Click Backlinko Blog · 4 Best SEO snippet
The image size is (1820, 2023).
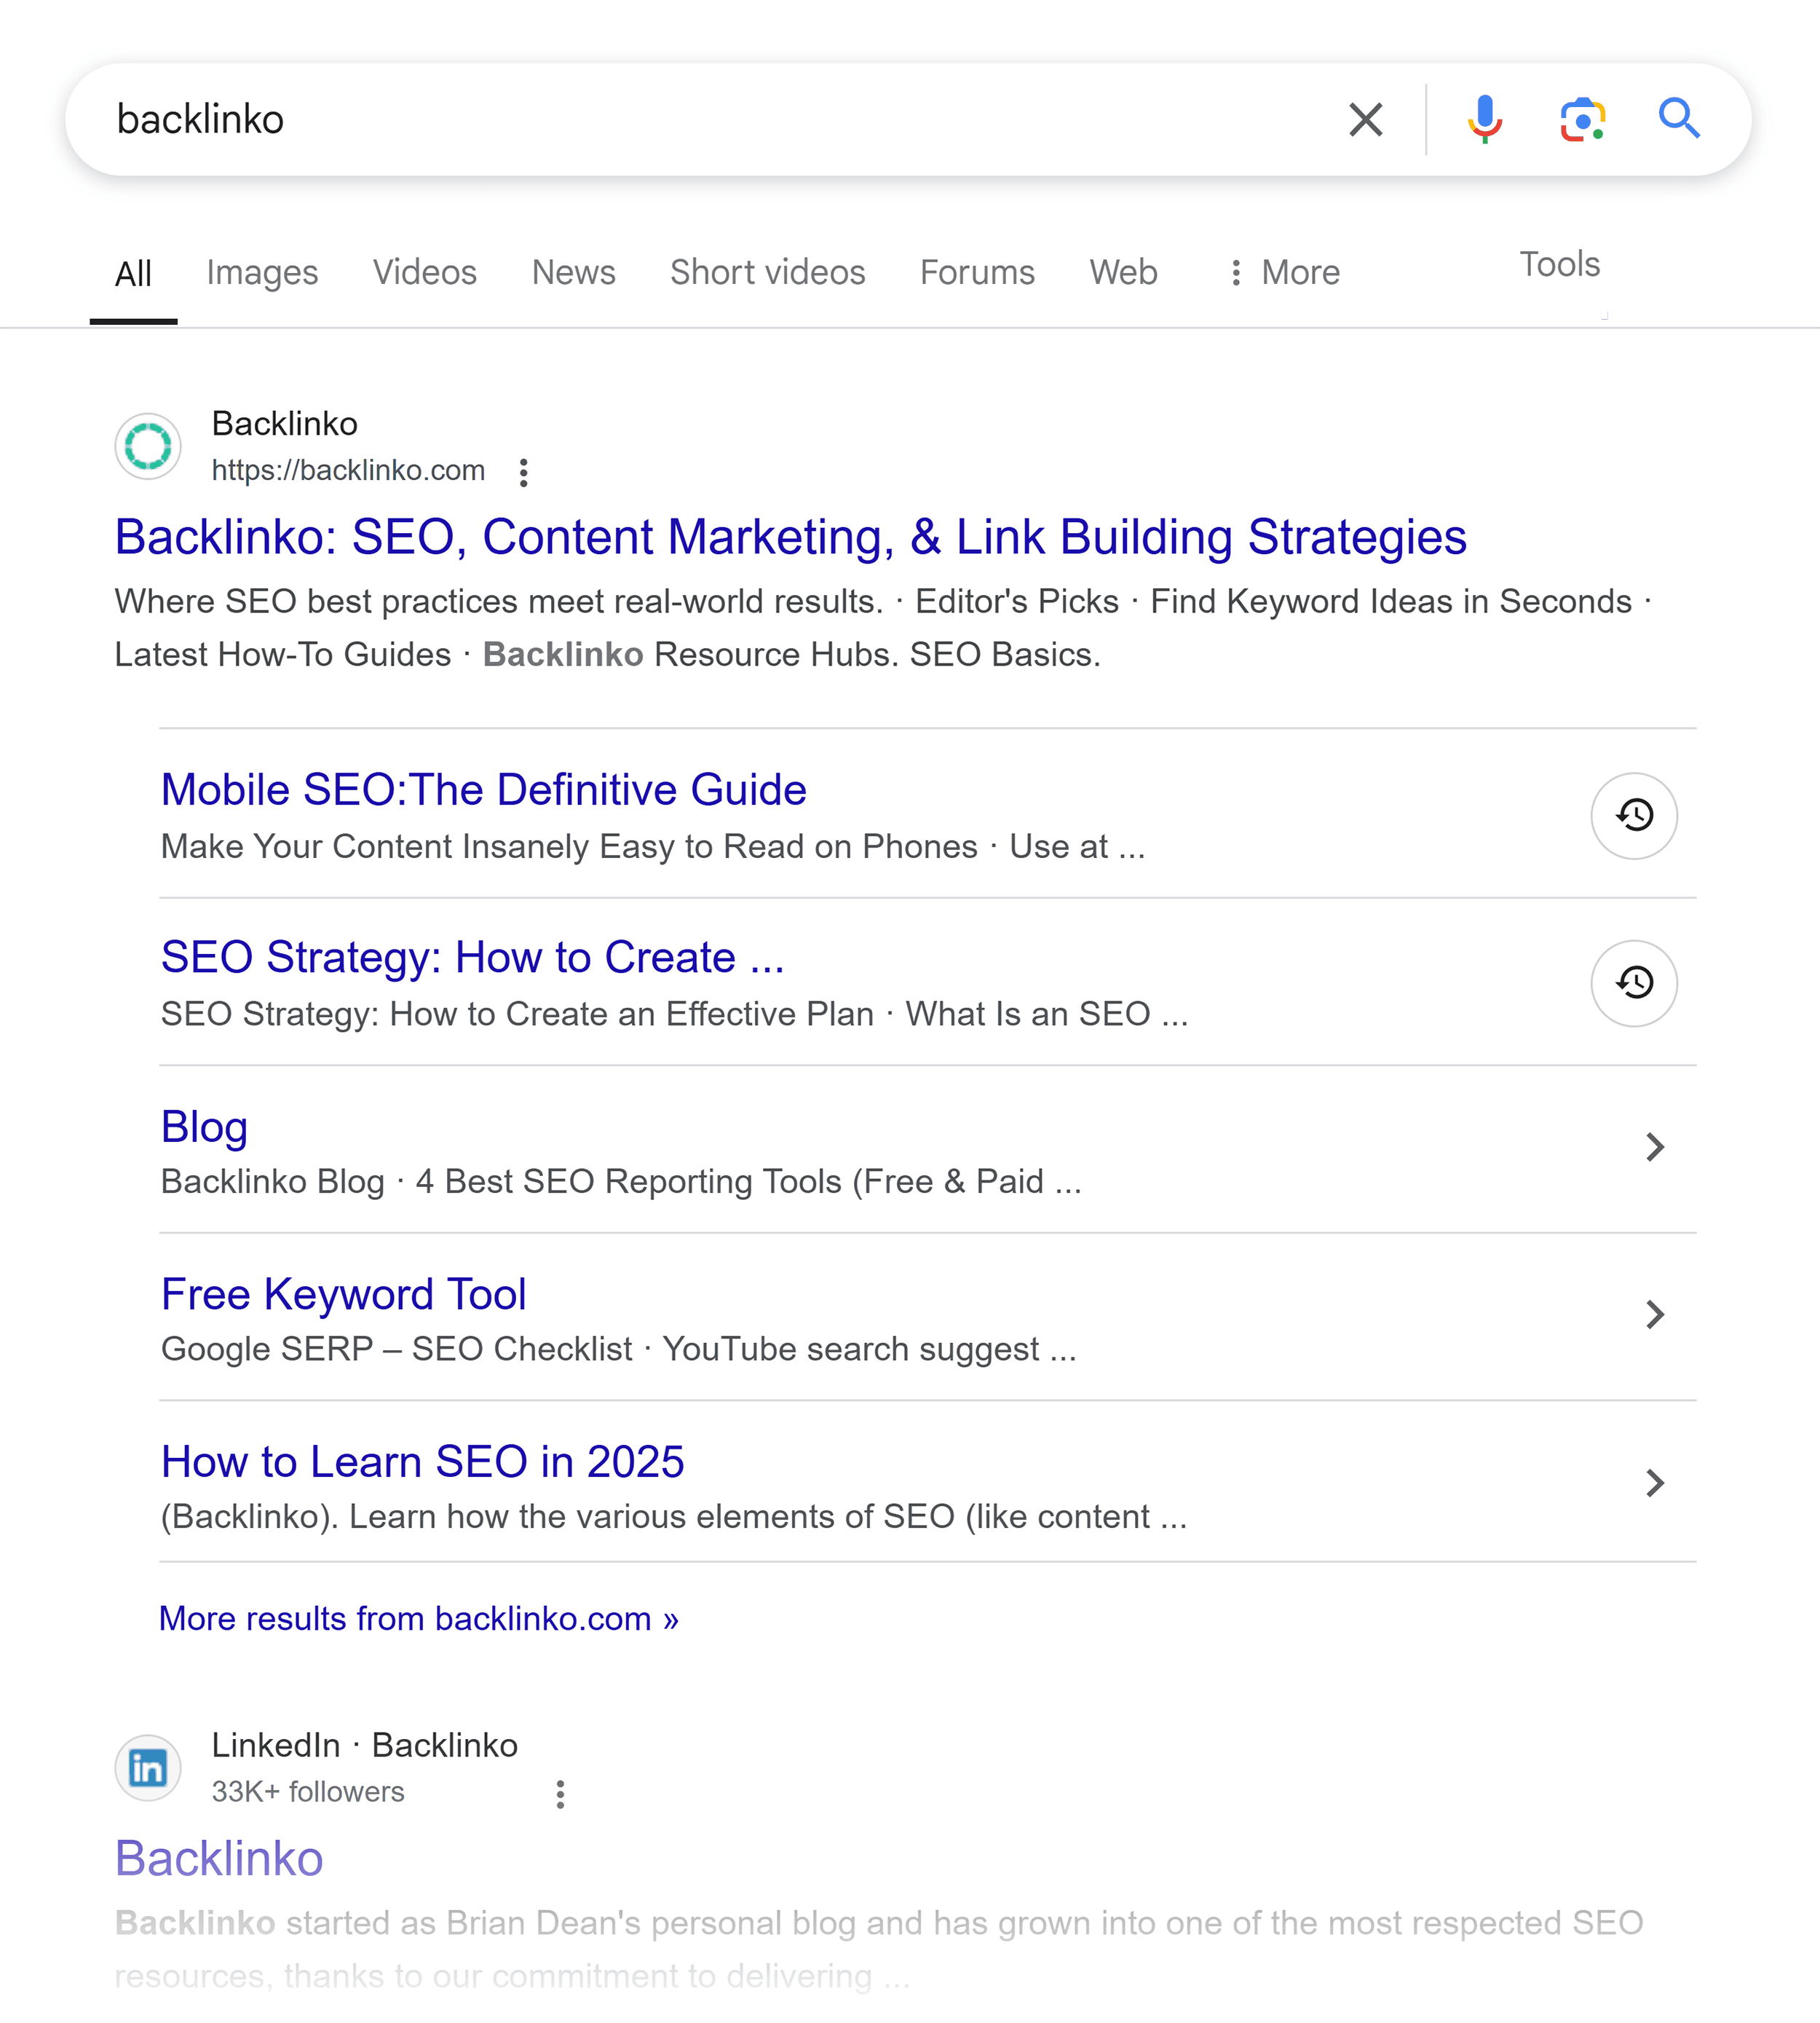[621, 1183]
